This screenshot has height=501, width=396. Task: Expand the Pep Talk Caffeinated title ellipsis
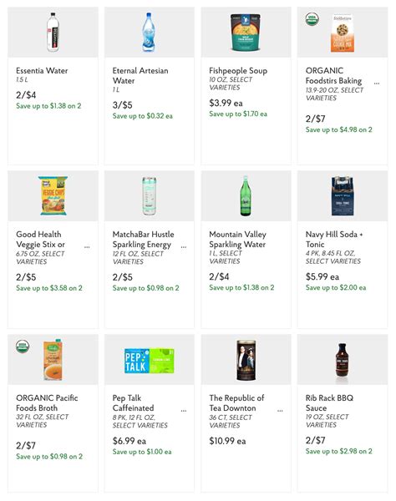tap(184, 411)
